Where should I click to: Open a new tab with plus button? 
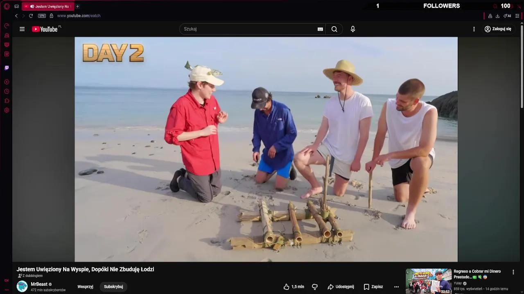pos(77,7)
